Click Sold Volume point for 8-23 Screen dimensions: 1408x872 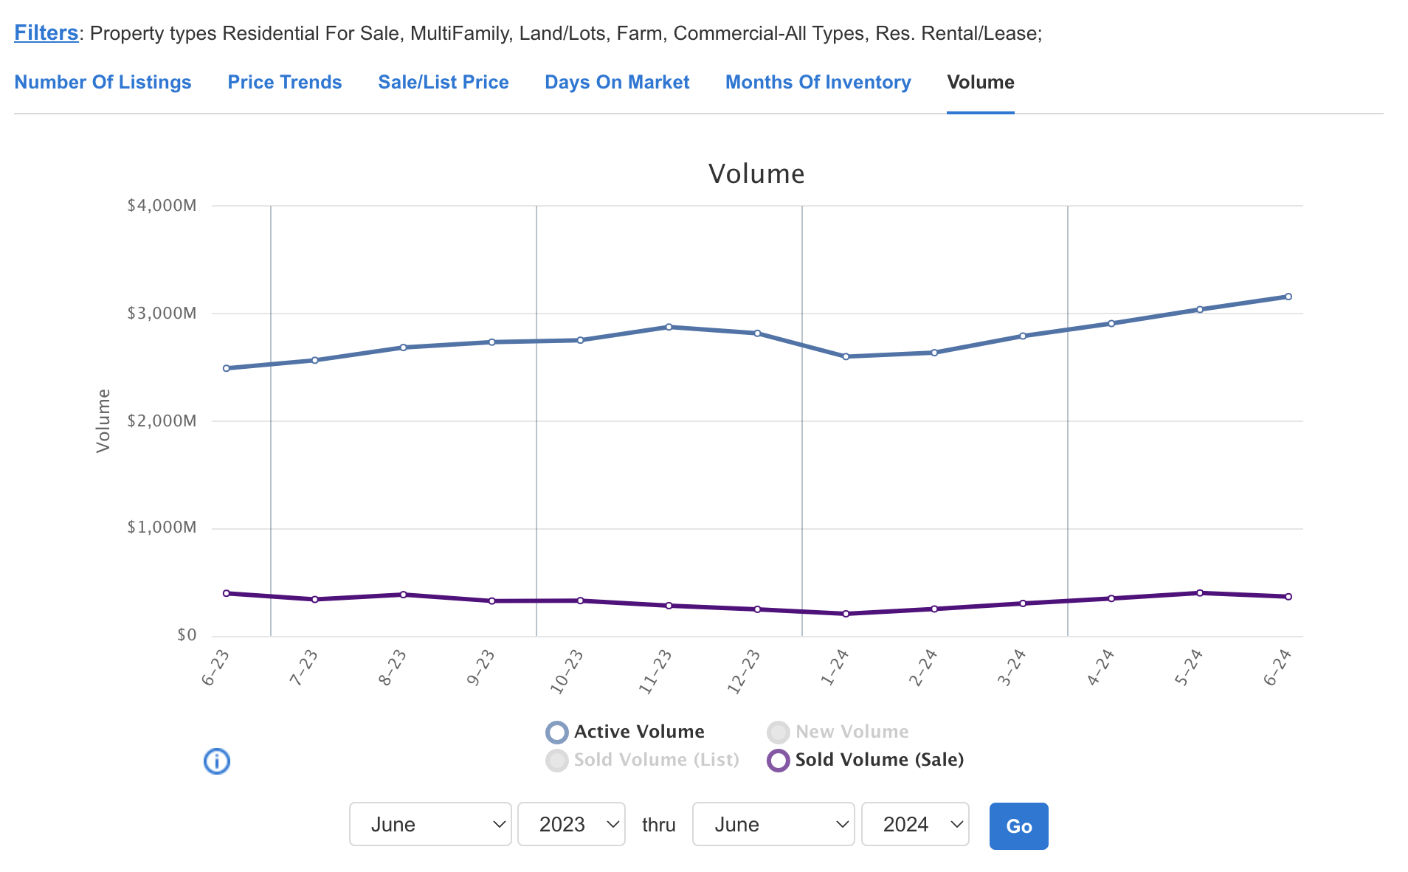[403, 595]
